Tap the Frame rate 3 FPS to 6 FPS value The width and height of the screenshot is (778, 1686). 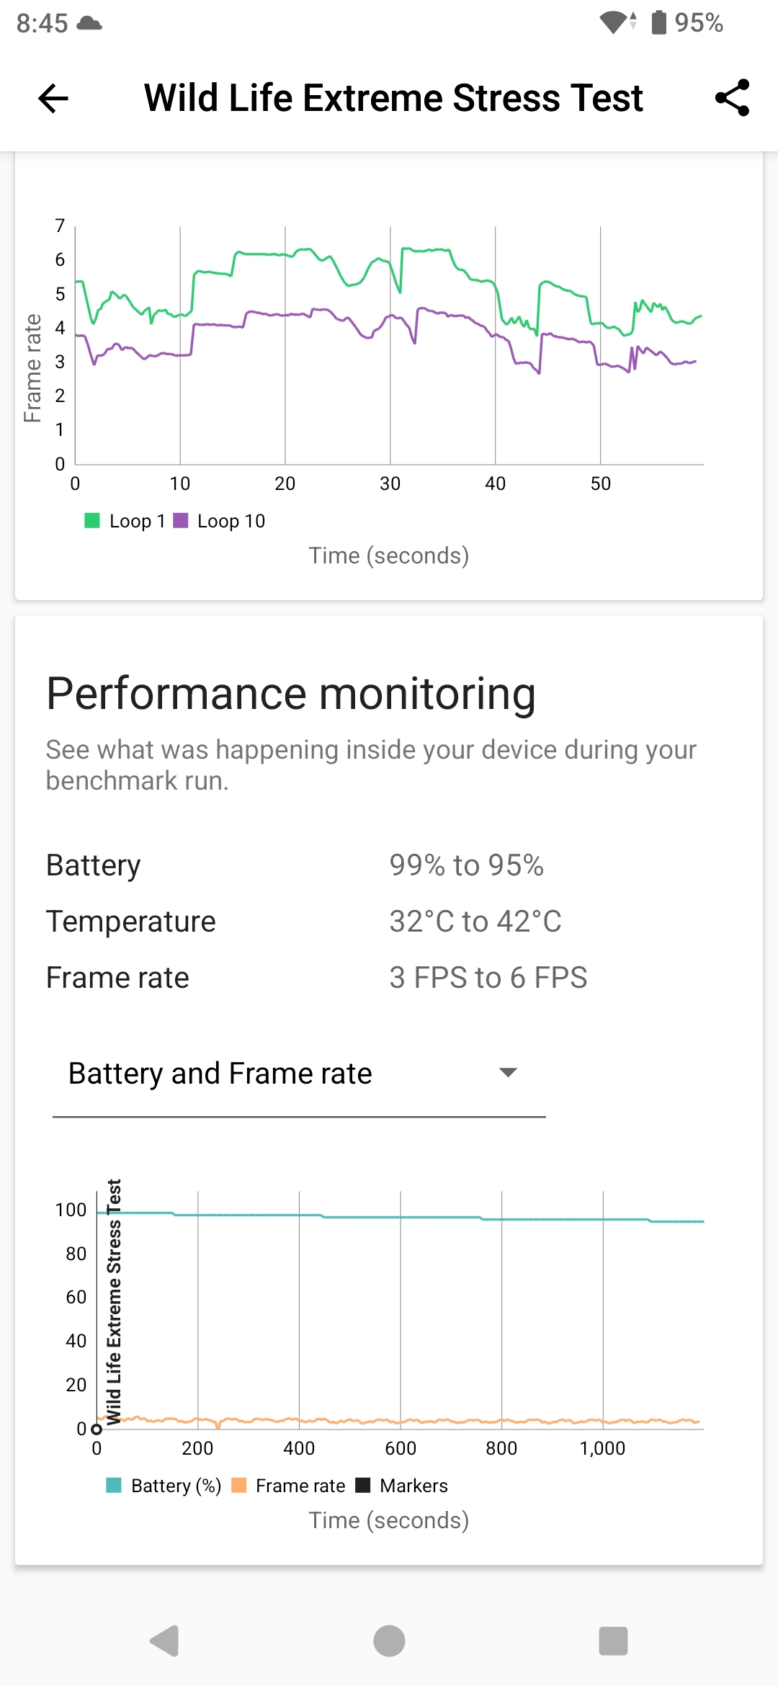pyautogui.click(x=488, y=978)
